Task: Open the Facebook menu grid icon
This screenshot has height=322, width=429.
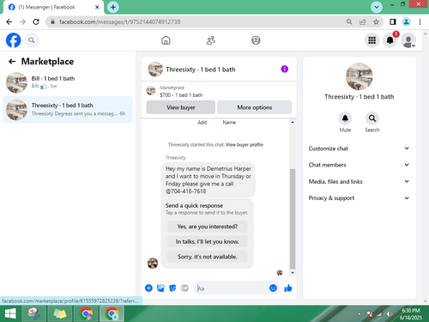Action: [x=372, y=40]
